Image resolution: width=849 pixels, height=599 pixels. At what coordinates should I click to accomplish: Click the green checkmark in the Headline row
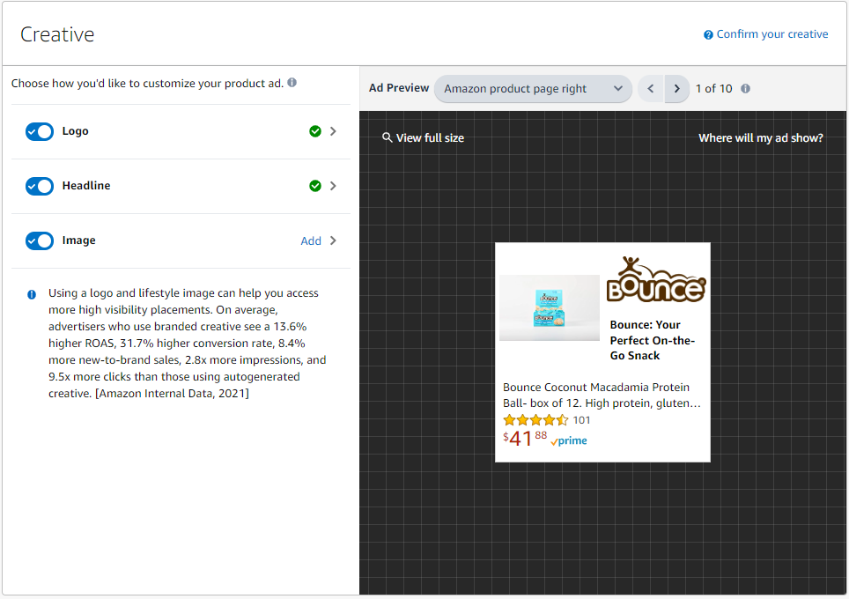315,187
